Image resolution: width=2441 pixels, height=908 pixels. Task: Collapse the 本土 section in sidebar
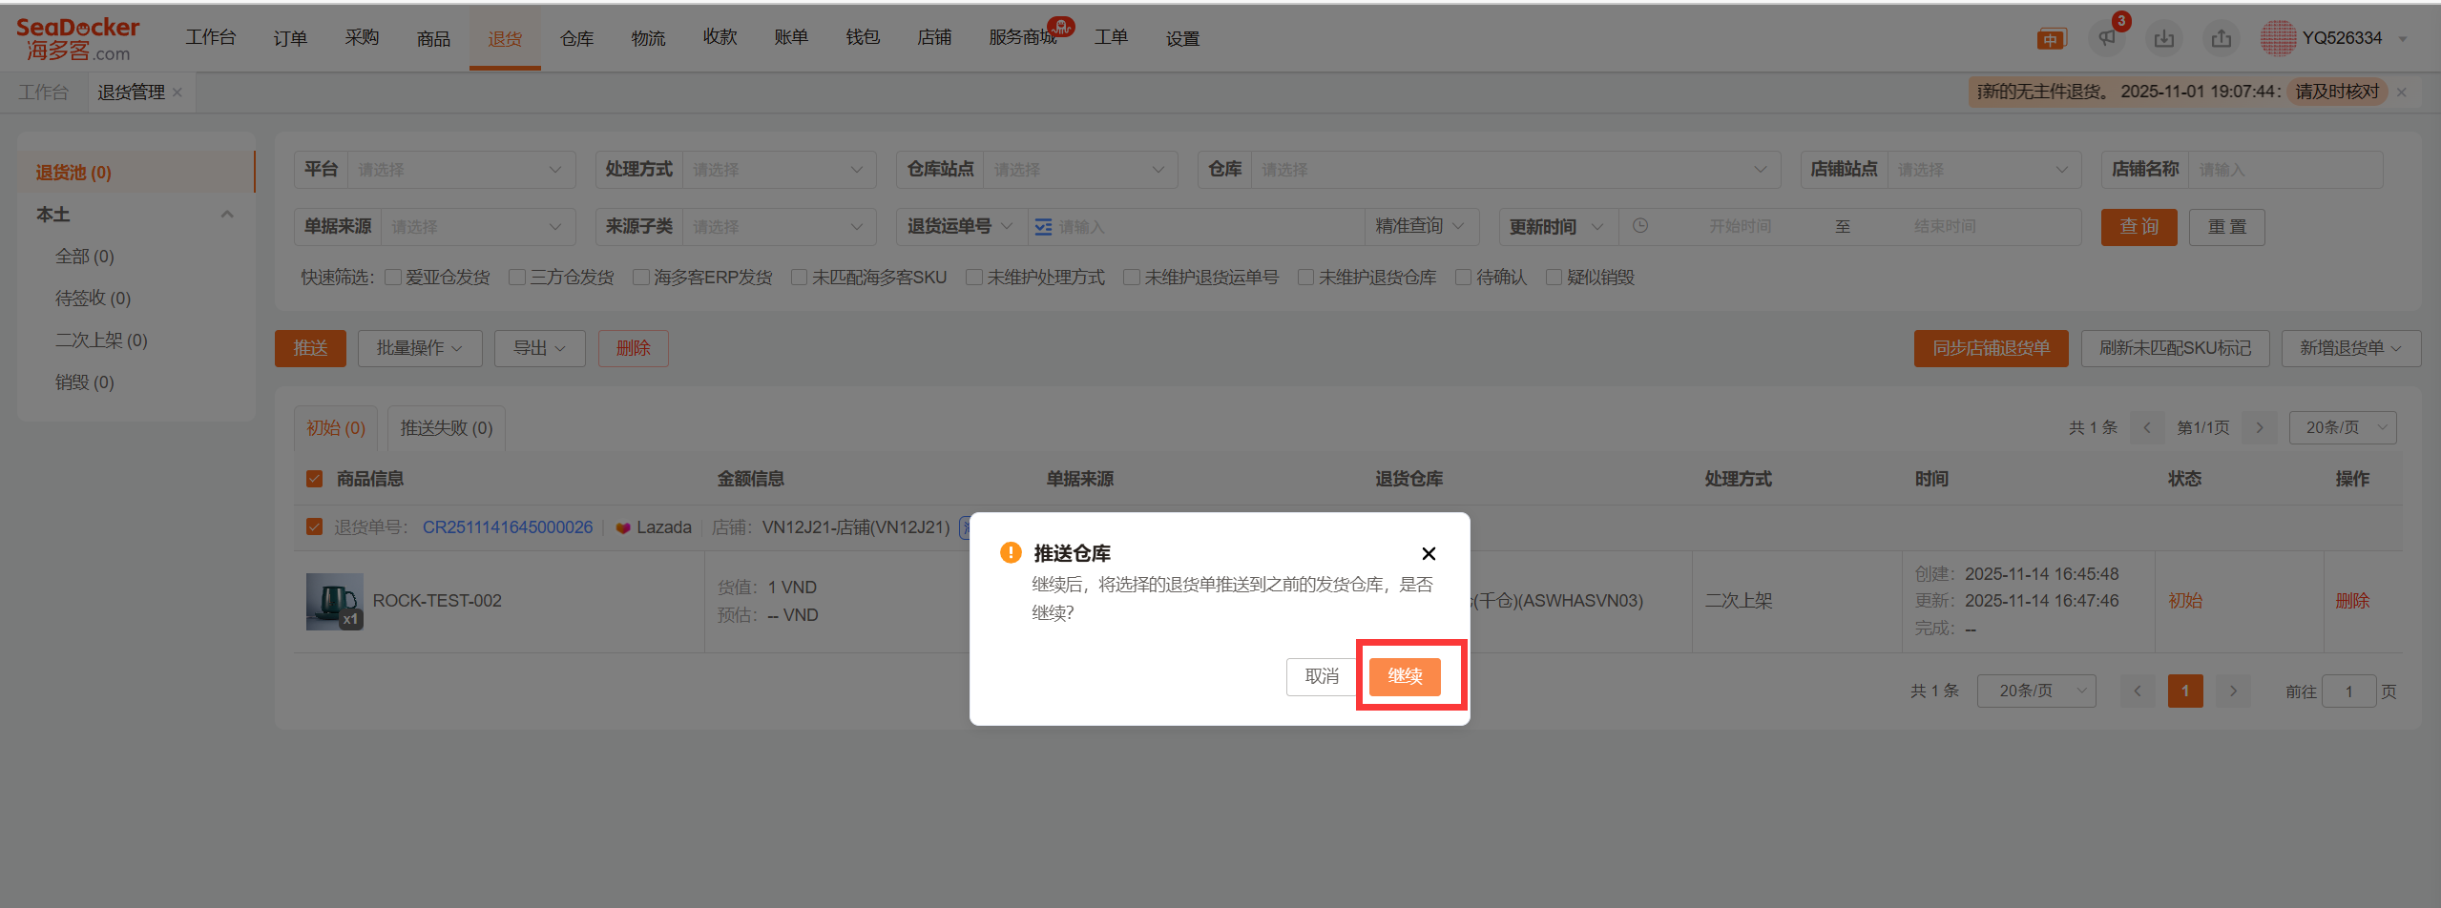coord(227,215)
